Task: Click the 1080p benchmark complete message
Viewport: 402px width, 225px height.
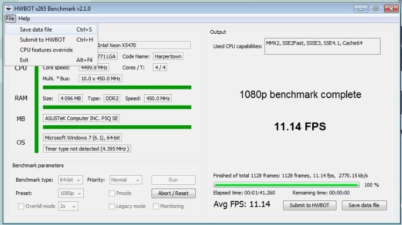Action: [300, 95]
